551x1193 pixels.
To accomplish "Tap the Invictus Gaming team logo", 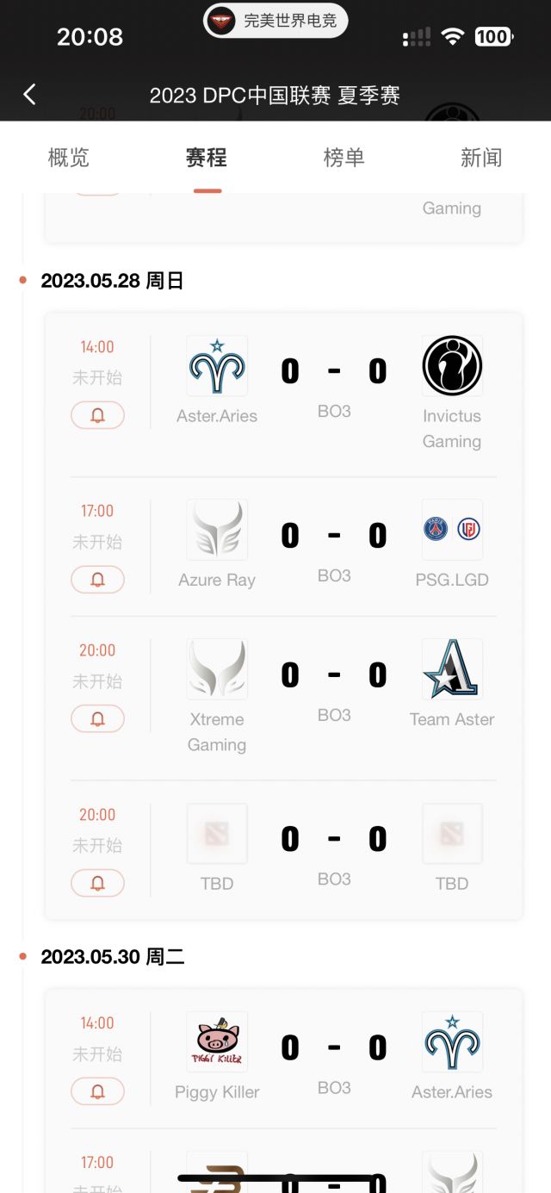I will 452,366.
